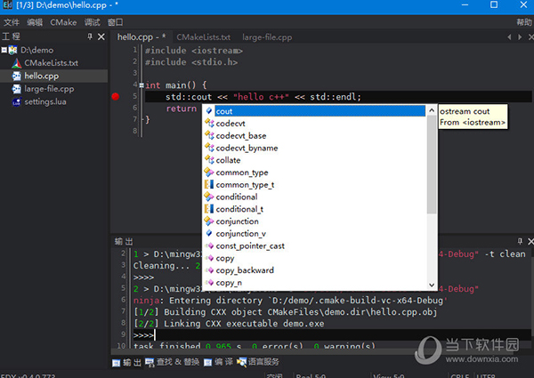Choose conjunction in the autocomplete list
This screenshot has height=378, width=534.
(x=315, y=221)
